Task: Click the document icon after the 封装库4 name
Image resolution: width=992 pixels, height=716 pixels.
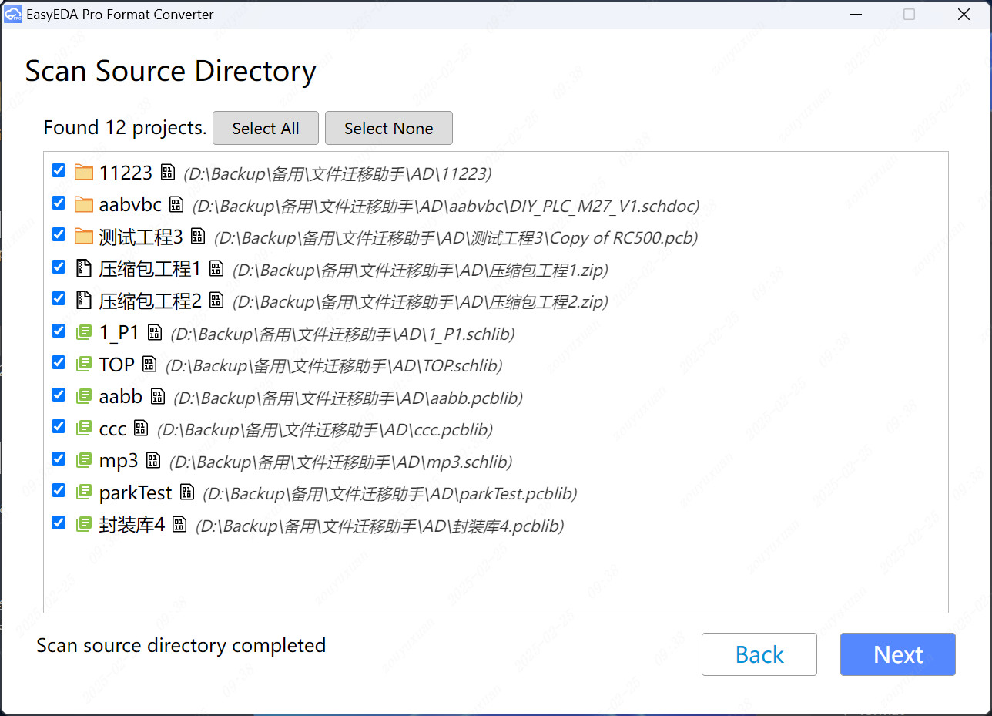Action: point(179,525)
